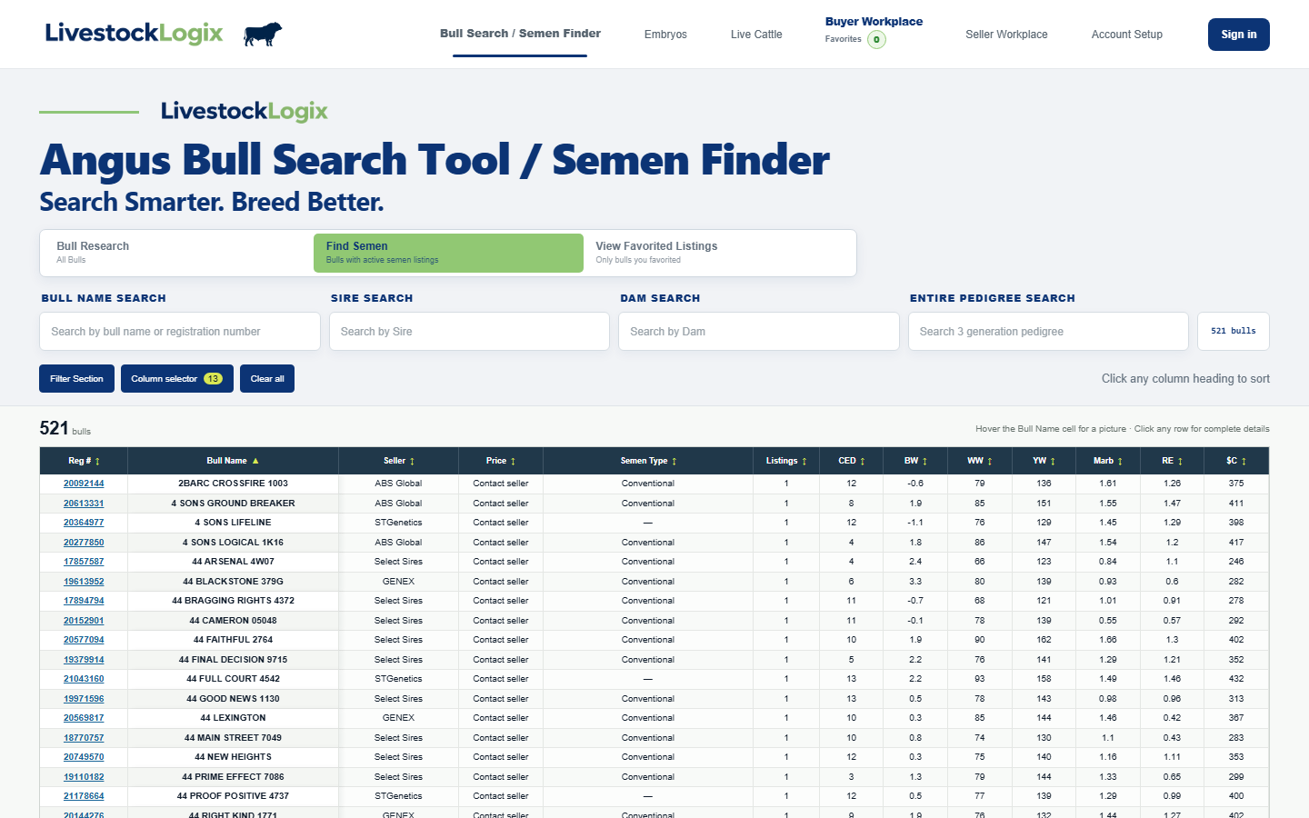
Task: Click the bull logo icon in header
Action: [263, 35]
